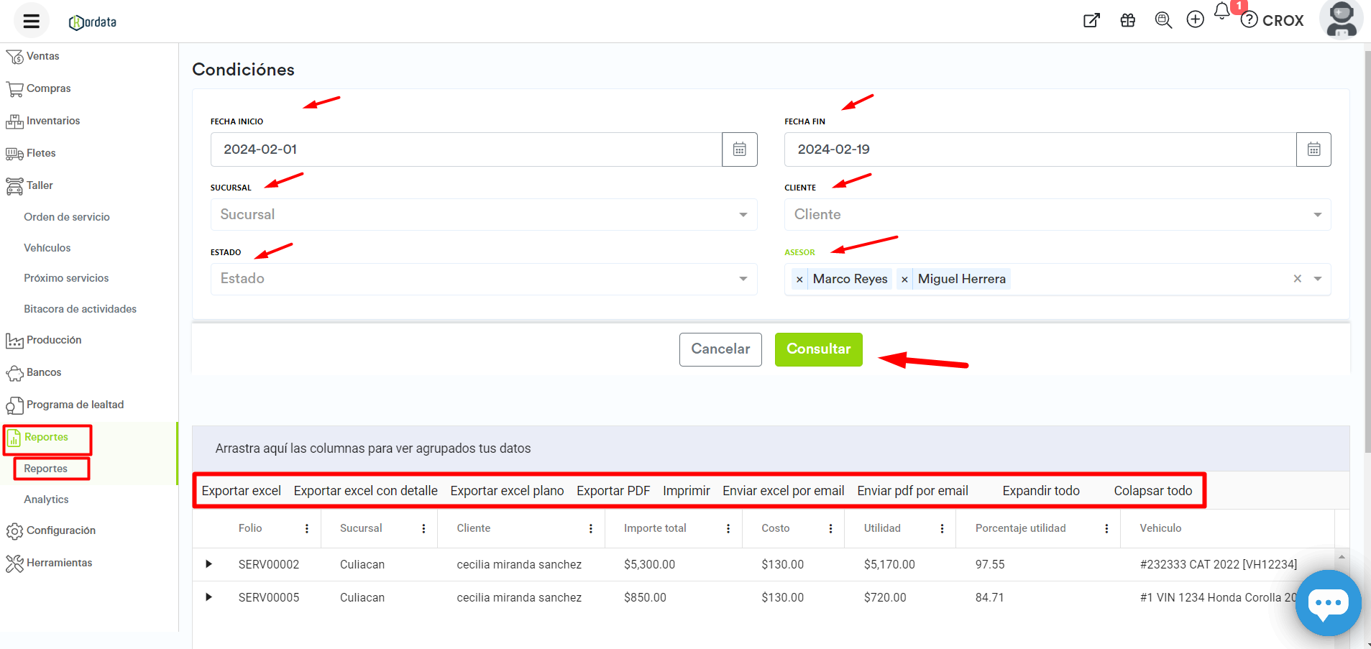Open Inventarios in the sidebar

tap(53, 121)
